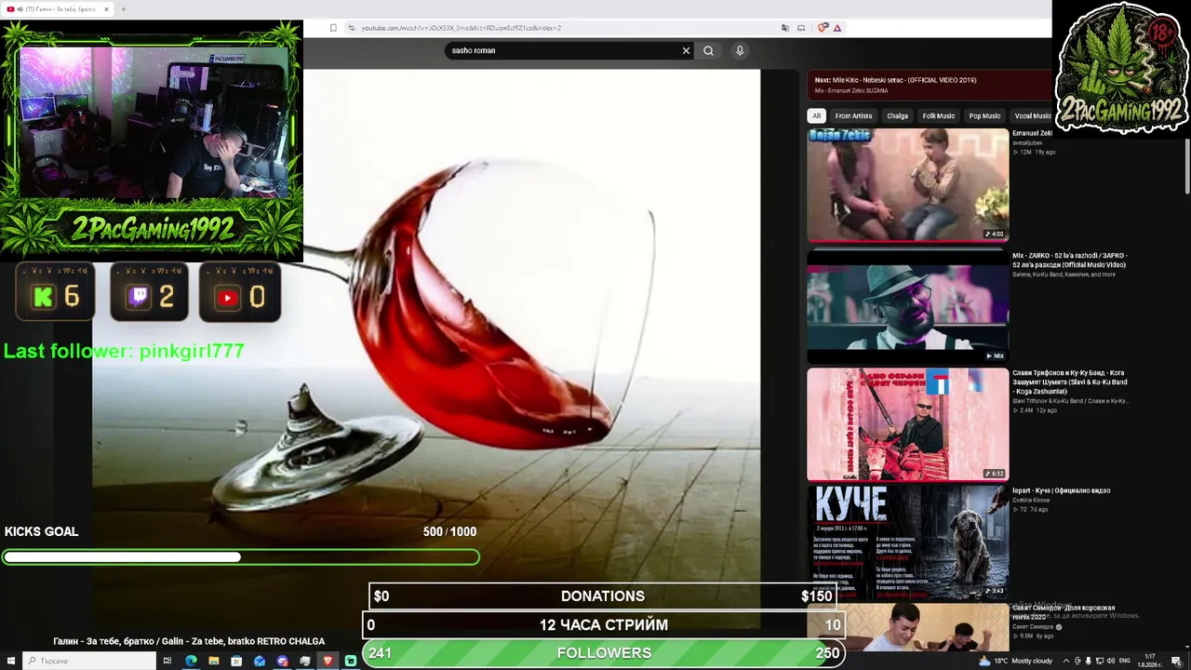Open site settings icon beside the URL

click(x=351, y=28)
